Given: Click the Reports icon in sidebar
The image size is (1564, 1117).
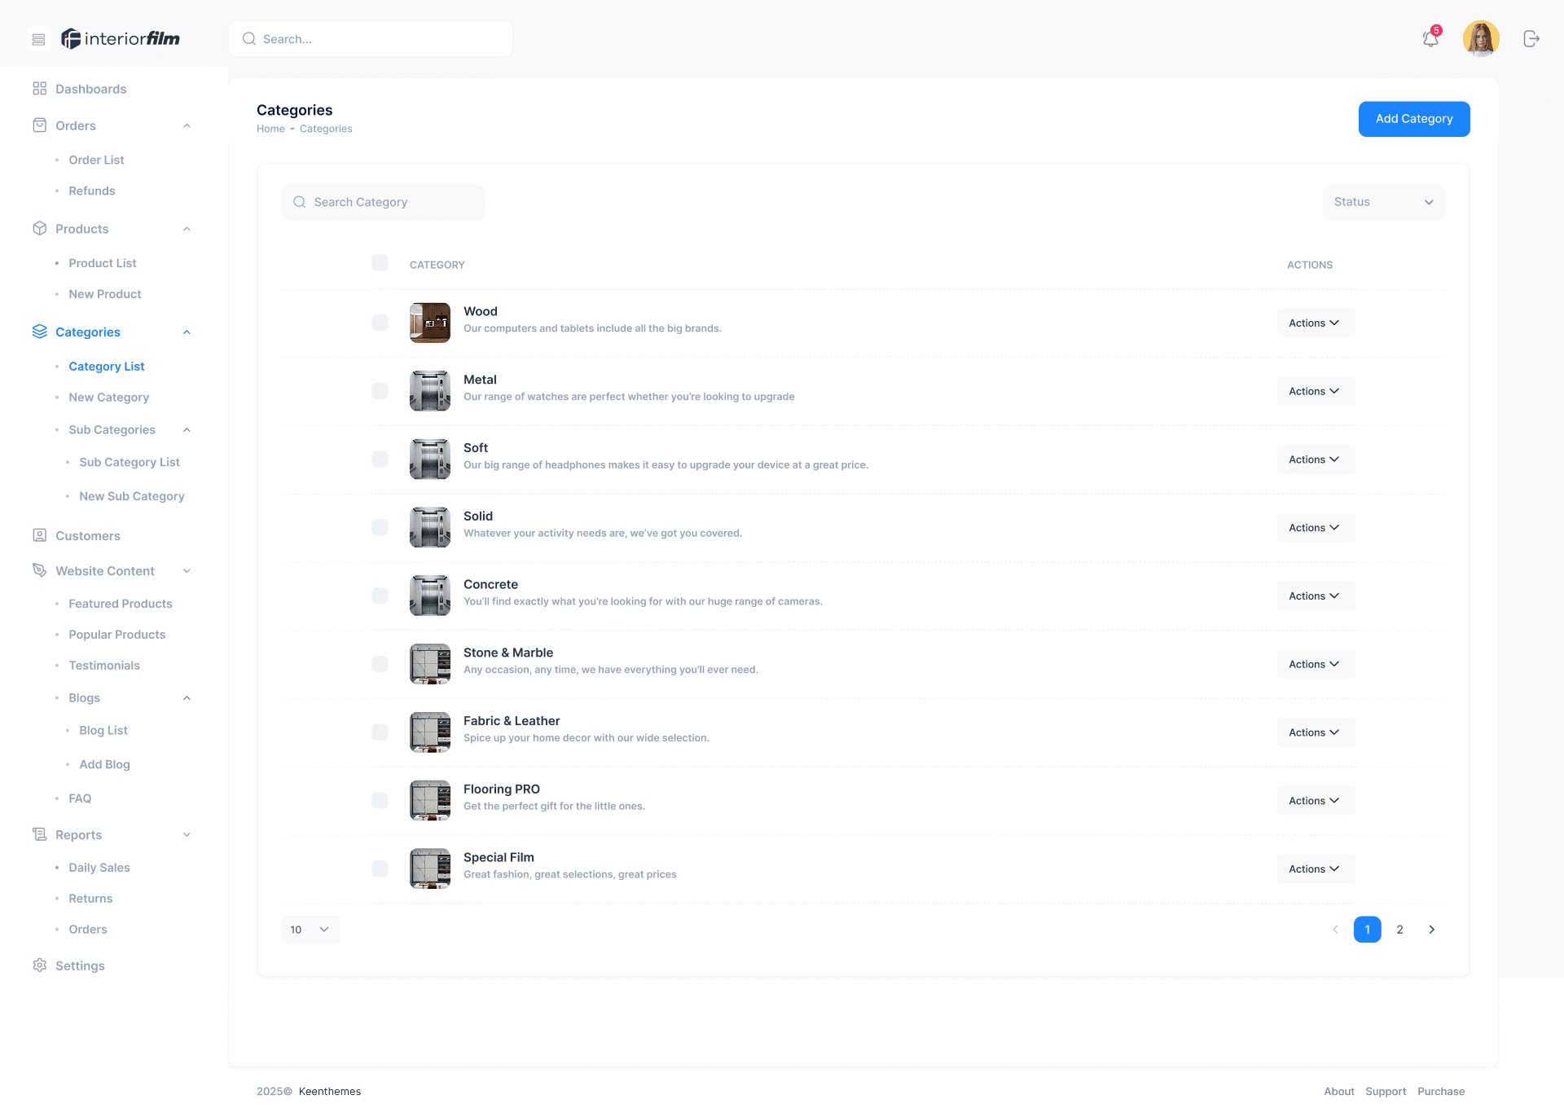Looking at the screenshot, I should click(39, 833).
